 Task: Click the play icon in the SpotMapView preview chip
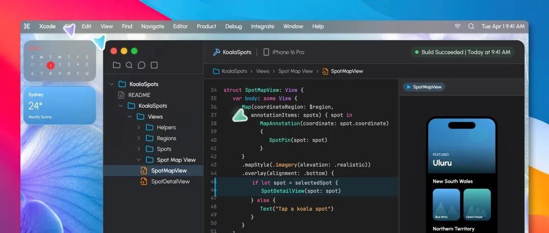click(408, 87)
